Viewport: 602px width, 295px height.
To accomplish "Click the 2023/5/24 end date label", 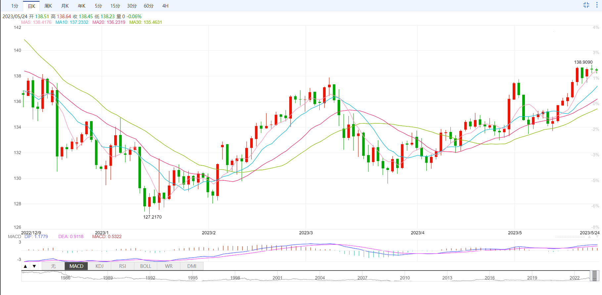I will pos(590,233).
